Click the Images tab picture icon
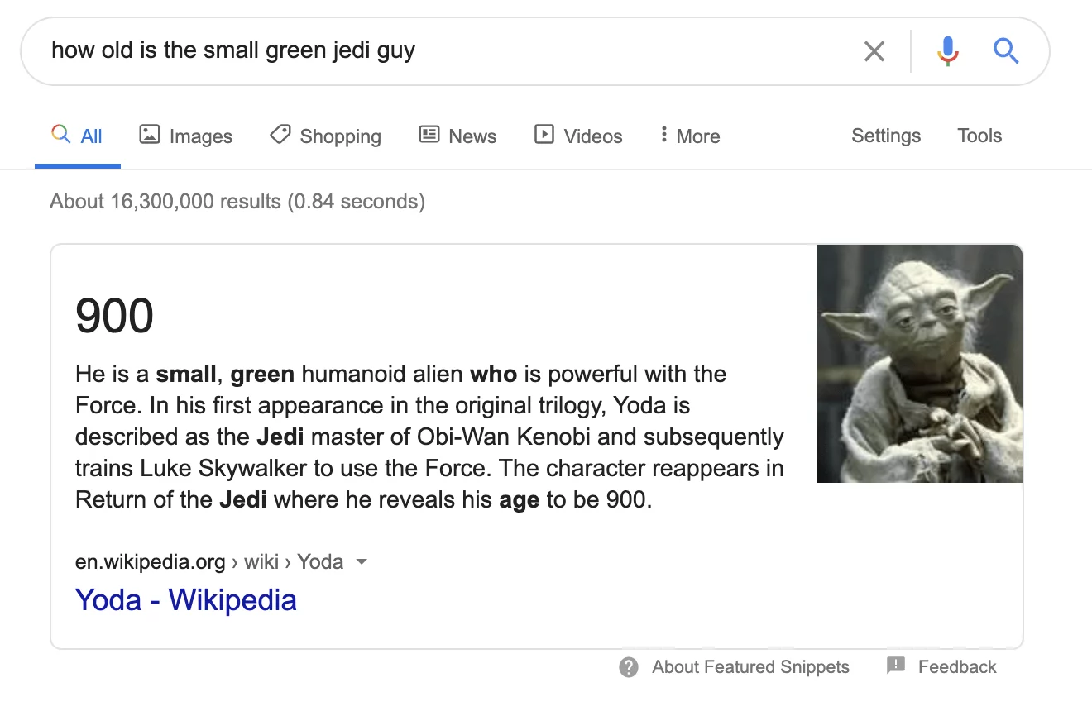 (149, 135)
